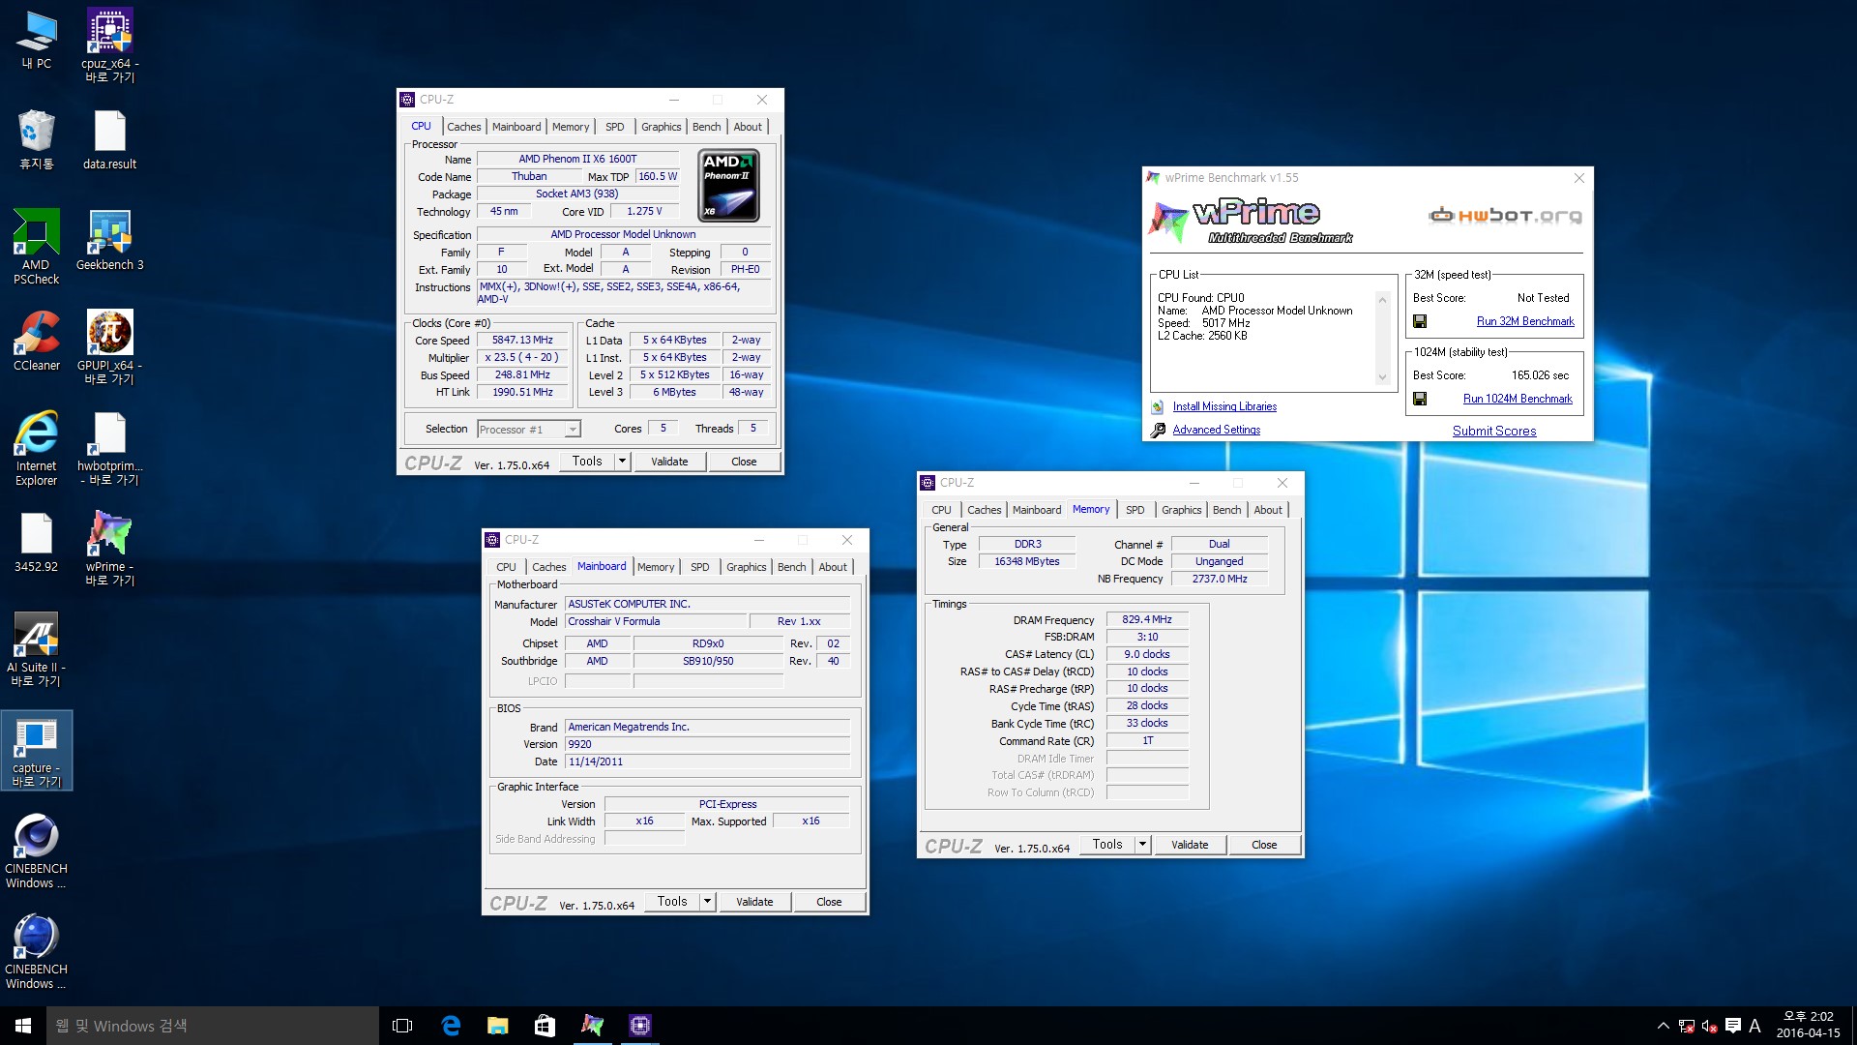Click the CPU List scrollbar down arrow
1857x1045 pixels.
pos(1382,377)
